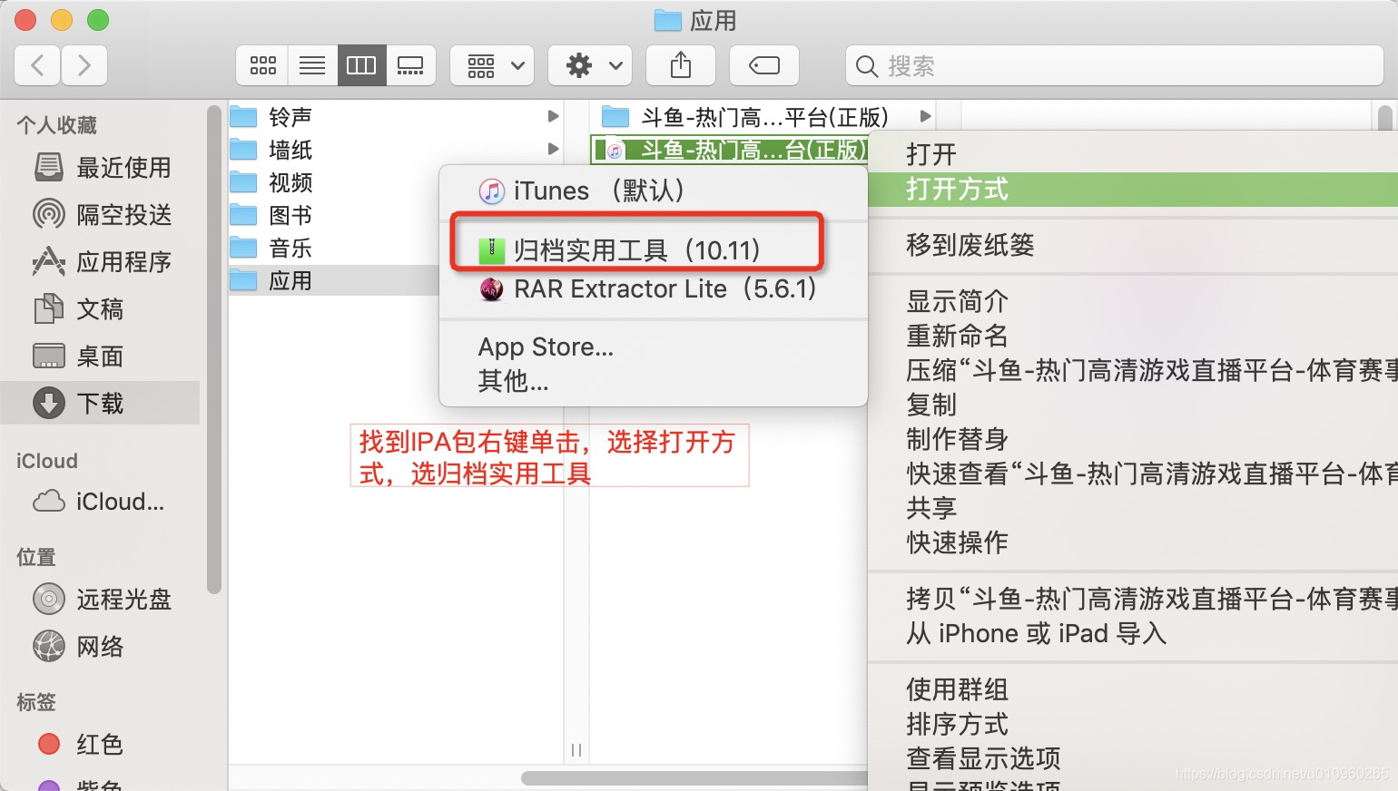This screenshot has height=791, width=1398.
Task: Click 排序方式 in the context menu
Action: 1133,724
